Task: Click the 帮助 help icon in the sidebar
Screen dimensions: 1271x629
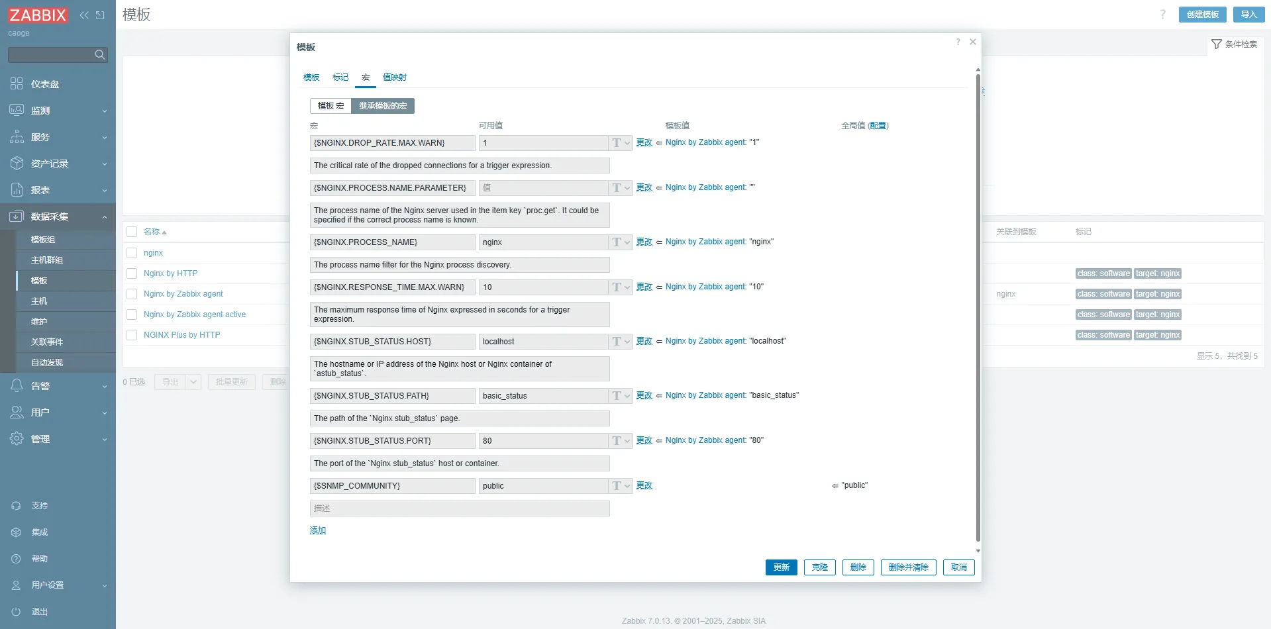Action: pos(17,559)
